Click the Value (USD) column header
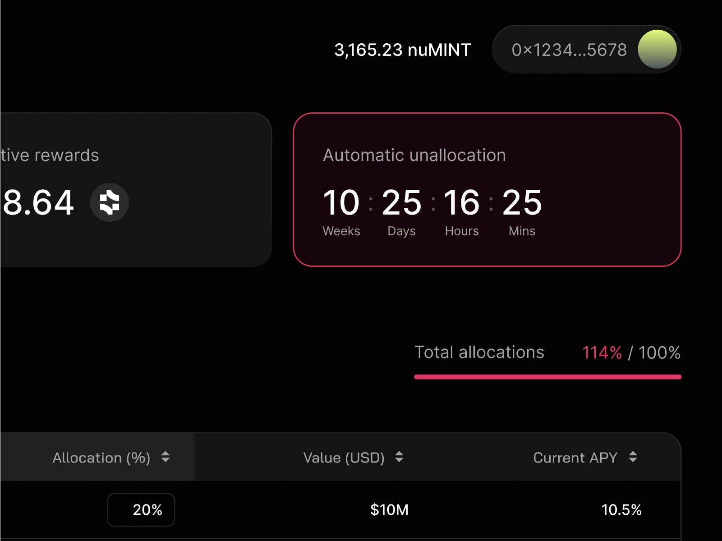The height and width of the screenshot is (541, 722). [x=344, y=458]
